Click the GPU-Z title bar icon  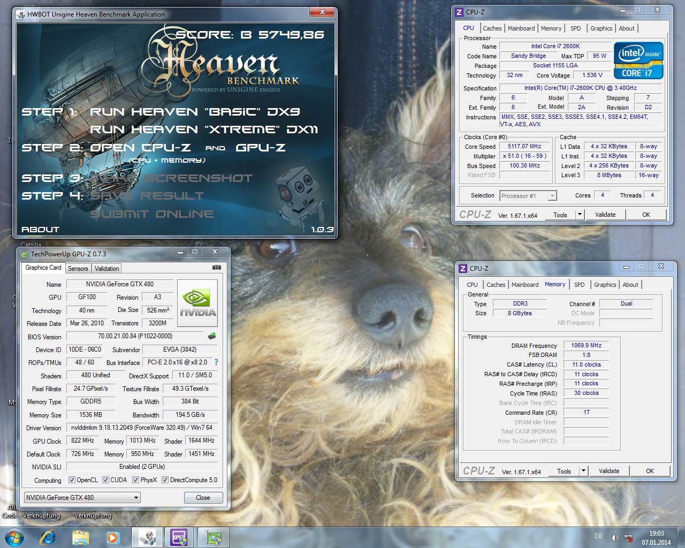[x=24, y=254]
